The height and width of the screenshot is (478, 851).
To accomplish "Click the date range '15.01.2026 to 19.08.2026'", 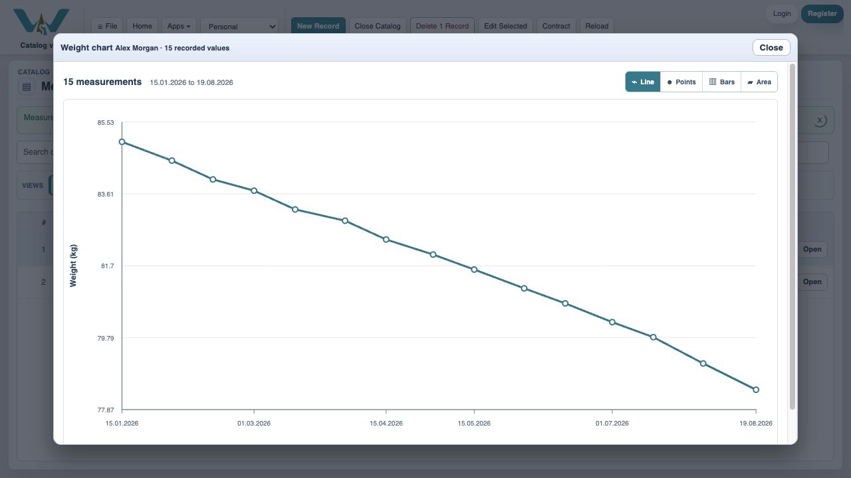I will (x=191, y=82).
